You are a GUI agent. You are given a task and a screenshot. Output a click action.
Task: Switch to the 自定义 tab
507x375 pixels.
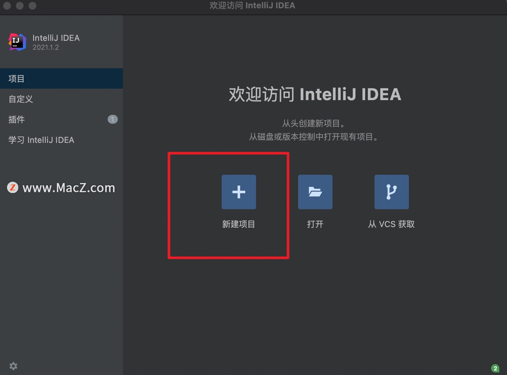[61, 99]
